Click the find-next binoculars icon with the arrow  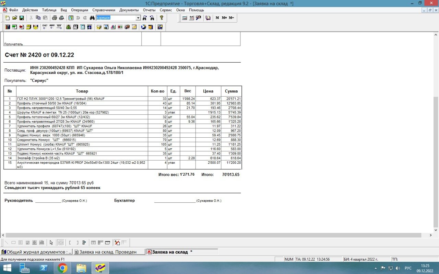144,18
